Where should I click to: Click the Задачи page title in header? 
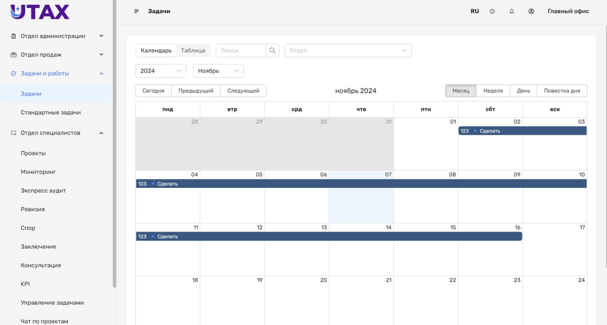(x=159, y=11)
